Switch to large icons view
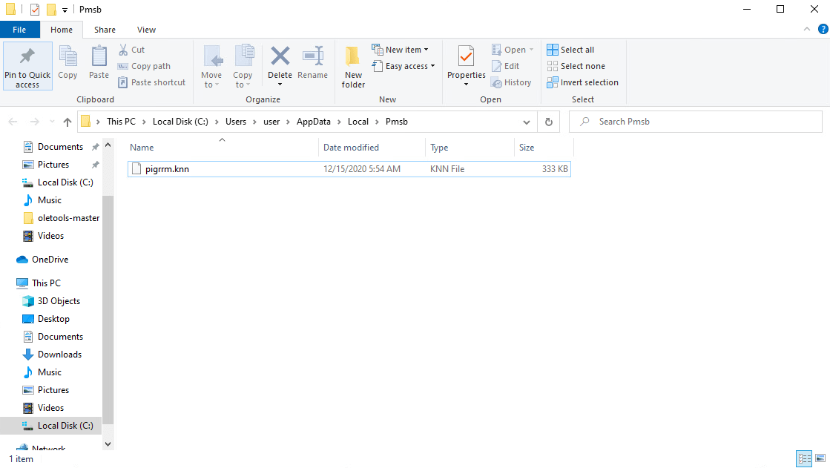This screenshot has height=468, width=830. [x=820, y=458]
